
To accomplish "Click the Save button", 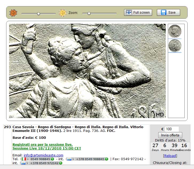I will pos(168,12).
